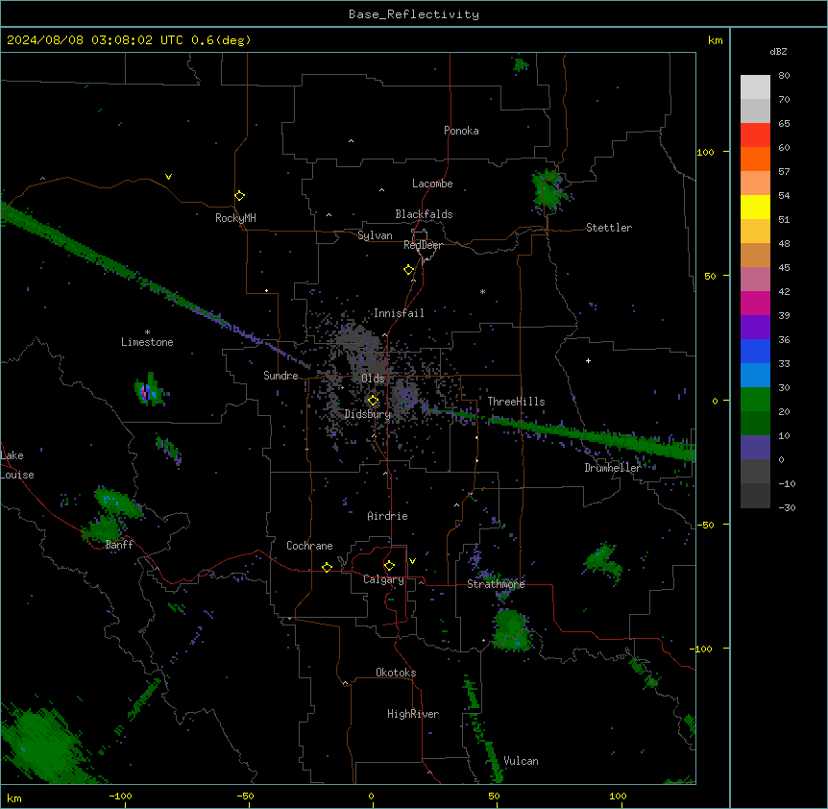Select the Calgary label
Screen dimensions: 828x809
tap(383, 579)
